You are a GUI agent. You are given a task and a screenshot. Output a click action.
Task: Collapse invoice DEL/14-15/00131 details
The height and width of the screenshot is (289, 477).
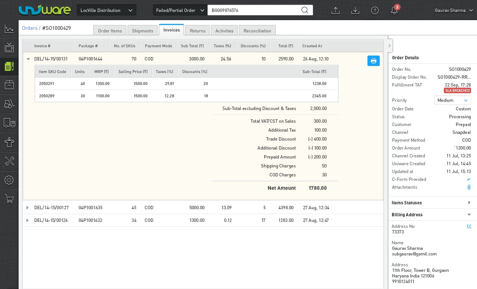28,59
